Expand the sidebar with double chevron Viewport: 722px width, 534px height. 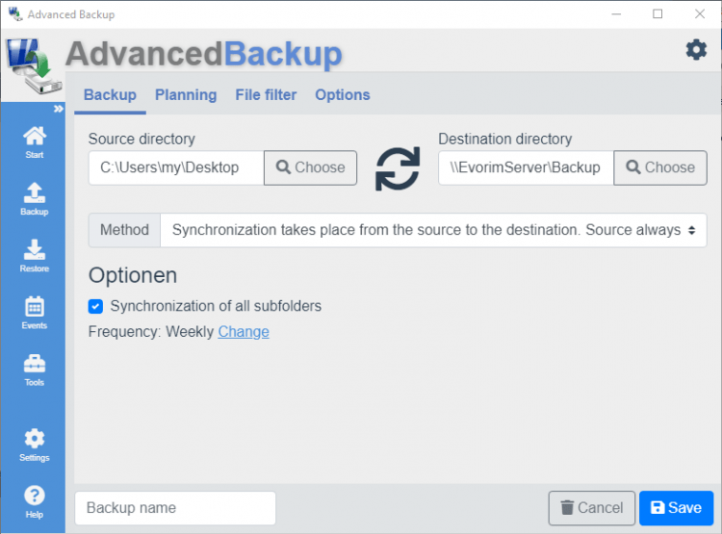[58, 109]
